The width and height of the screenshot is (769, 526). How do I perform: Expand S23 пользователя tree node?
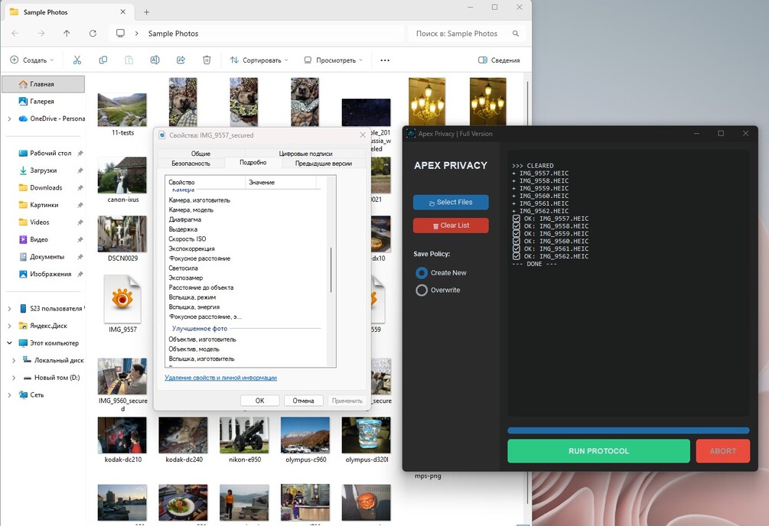9,308
